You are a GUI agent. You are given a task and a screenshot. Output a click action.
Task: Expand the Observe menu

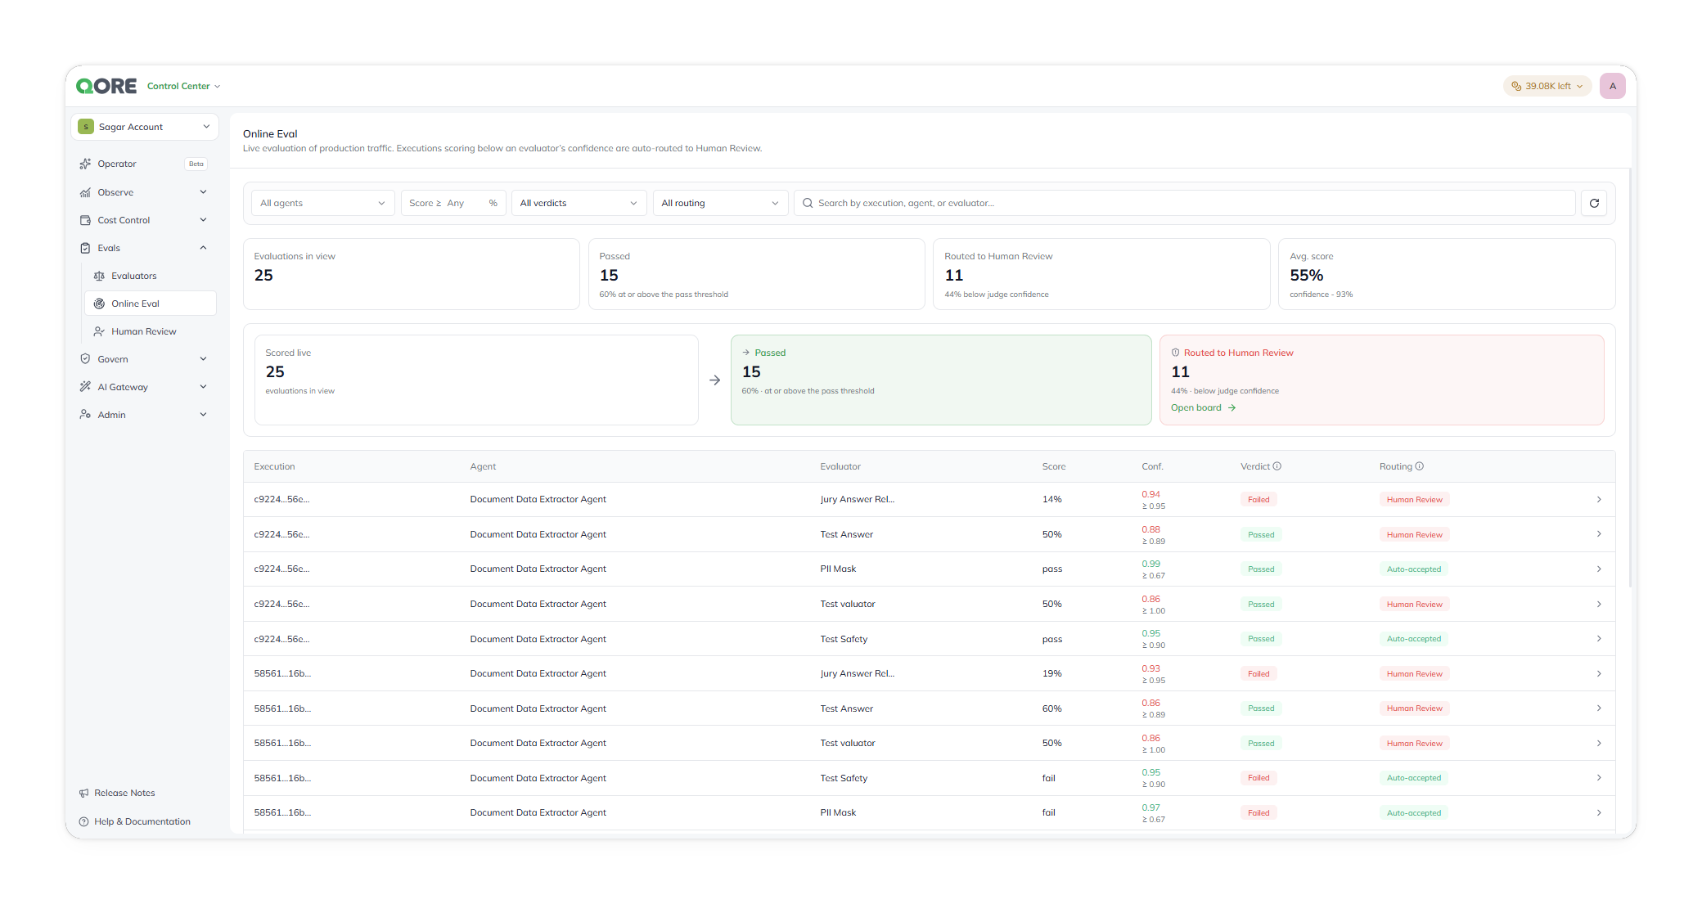pos(144,192)
